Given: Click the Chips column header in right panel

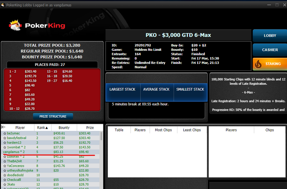Looking at the screenshot, I should (x=269, y=130).
